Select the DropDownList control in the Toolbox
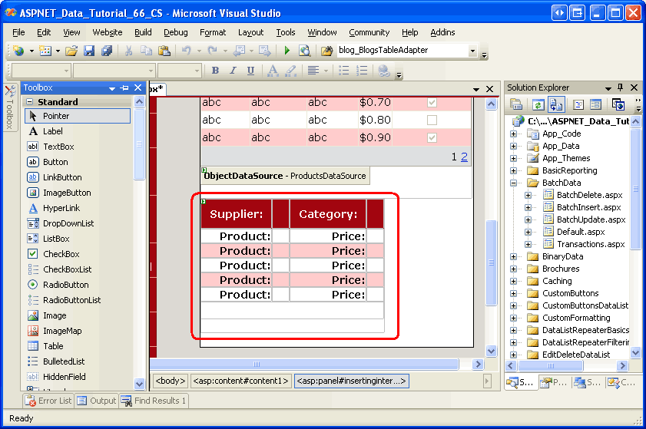 68,223
